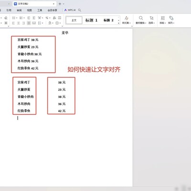Click the 菜单 title in the document
This screenshot has height=191, width=191.
(x=65, y=32)
